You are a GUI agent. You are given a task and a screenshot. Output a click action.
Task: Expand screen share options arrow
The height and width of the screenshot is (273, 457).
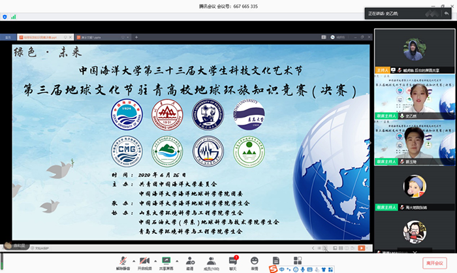(178, 259)
